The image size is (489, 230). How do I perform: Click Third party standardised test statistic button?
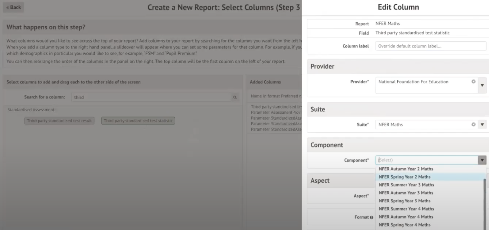[x=138, y=121]
